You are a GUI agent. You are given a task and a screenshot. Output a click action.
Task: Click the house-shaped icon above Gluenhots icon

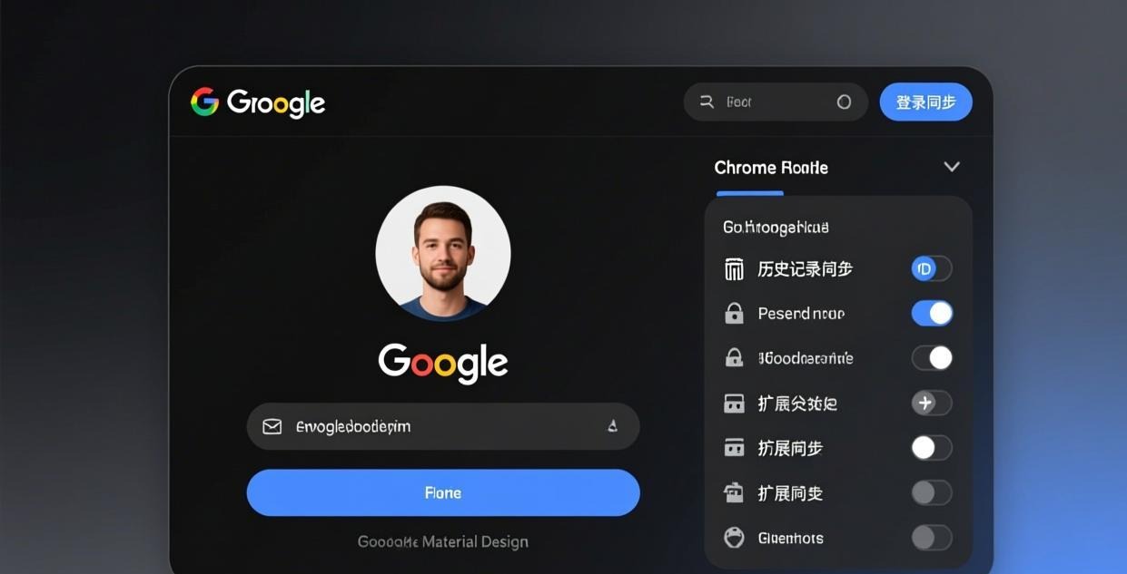click(734, 492)
